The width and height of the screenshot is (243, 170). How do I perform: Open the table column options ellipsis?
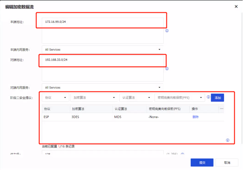point(221,109)
